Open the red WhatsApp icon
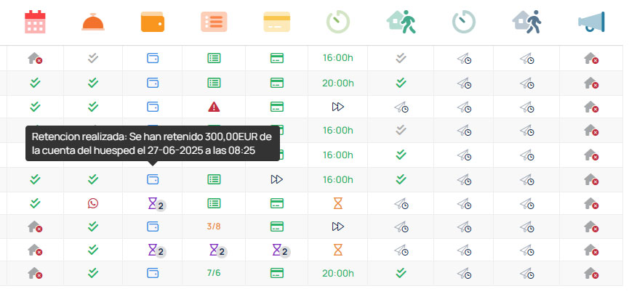This screenshot has width=629, height=294. (93, 203)
